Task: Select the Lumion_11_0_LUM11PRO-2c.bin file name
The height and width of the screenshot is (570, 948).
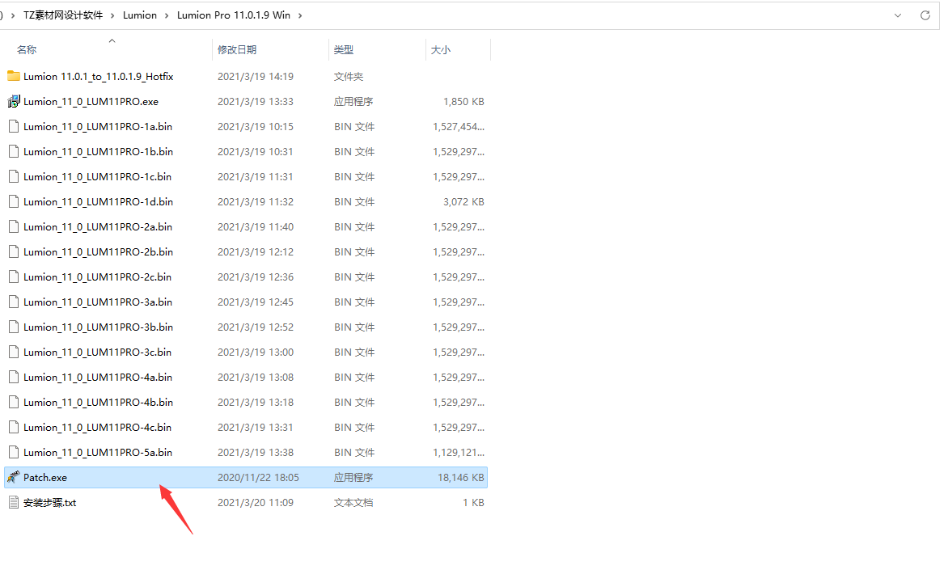Action: pyautogui.click(x=97, y=277)
